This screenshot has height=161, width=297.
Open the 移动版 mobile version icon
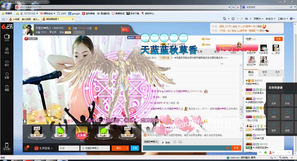pyautogui.click(x=7, y=147)
